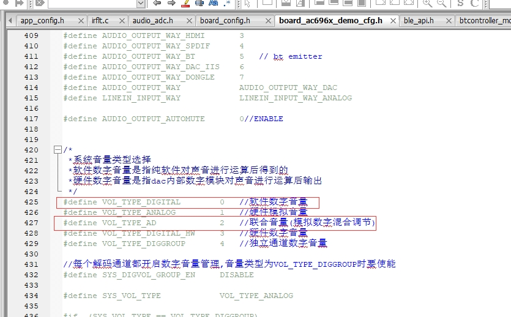Screen dimensions: 511x317
Task: Close the irflt.c tab
Action: tap(122, 21)
